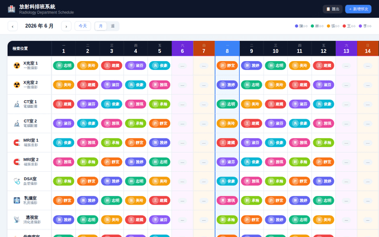
Task: Go to the next month
Action: tap(66, 26)
